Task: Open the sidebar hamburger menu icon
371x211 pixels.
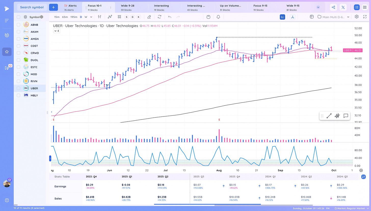Action: pos(7,20)
